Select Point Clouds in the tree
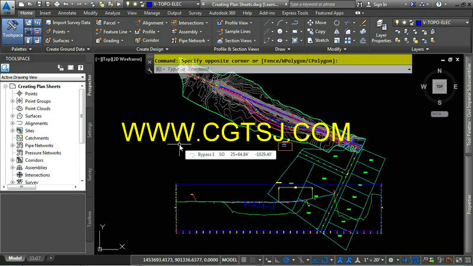 pos(37,109)
